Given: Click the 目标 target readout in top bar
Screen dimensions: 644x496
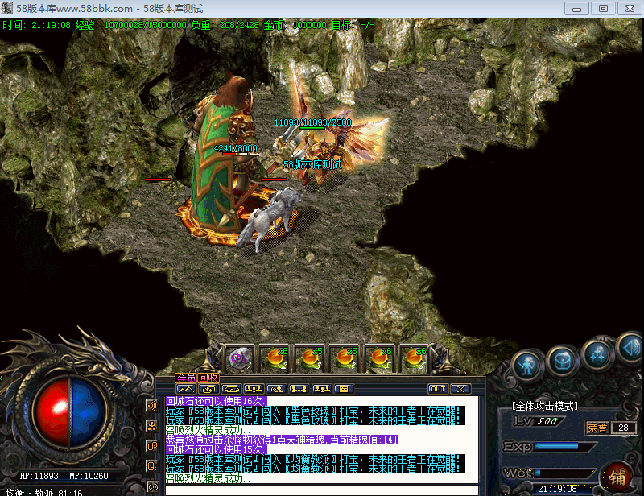Looking at the screenshot, I should (x=353, y=25).
